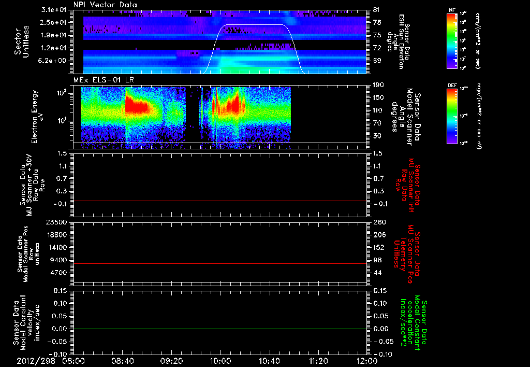Screen dimensions: 530x367
Task: Select the "NPI Vector Data" panel title
Action: tap(106, 5)
